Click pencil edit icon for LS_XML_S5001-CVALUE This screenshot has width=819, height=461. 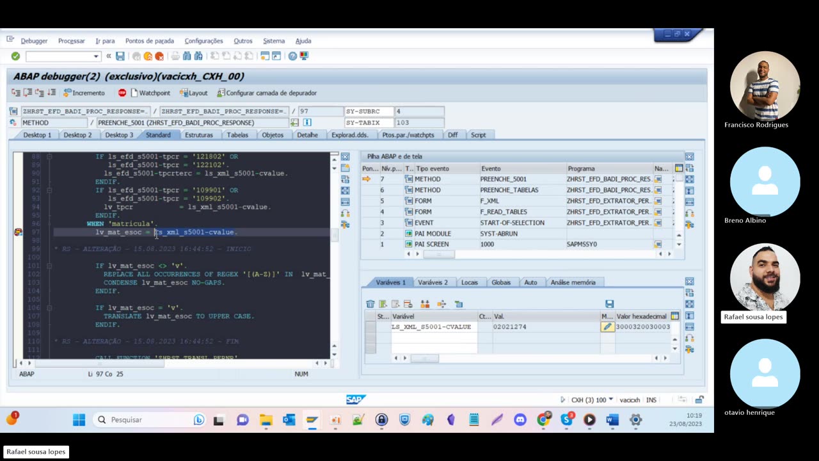click(607, 327)
